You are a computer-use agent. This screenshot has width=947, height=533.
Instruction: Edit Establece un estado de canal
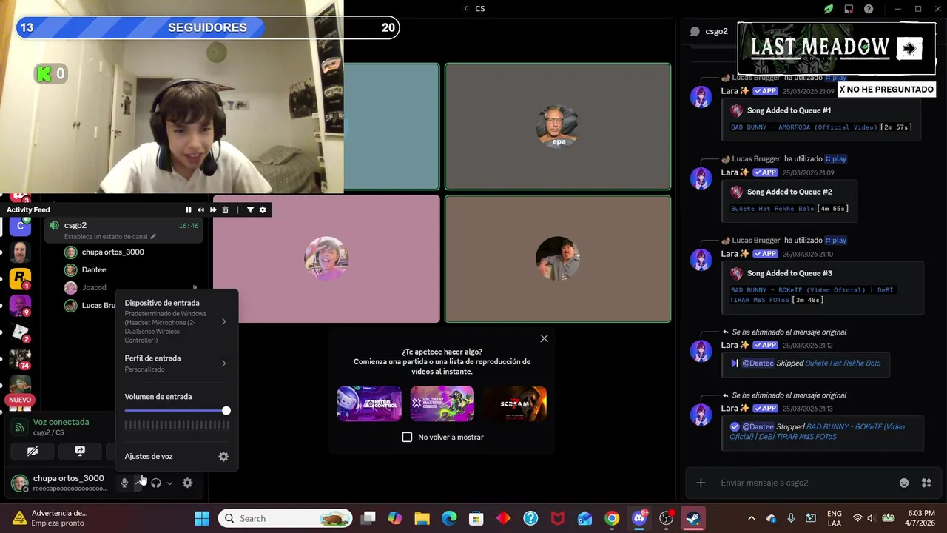109,237
